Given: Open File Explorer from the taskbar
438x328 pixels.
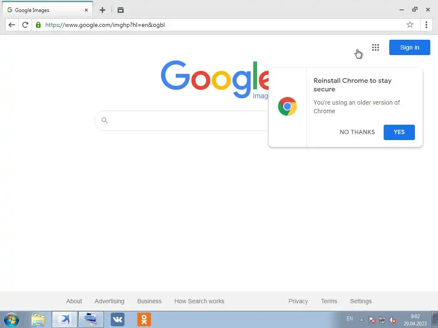Looking at the screenshot, I should [x=38, y=319].
